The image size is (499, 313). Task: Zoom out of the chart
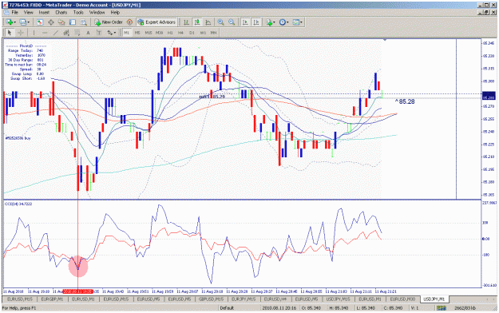coord(232,22)
